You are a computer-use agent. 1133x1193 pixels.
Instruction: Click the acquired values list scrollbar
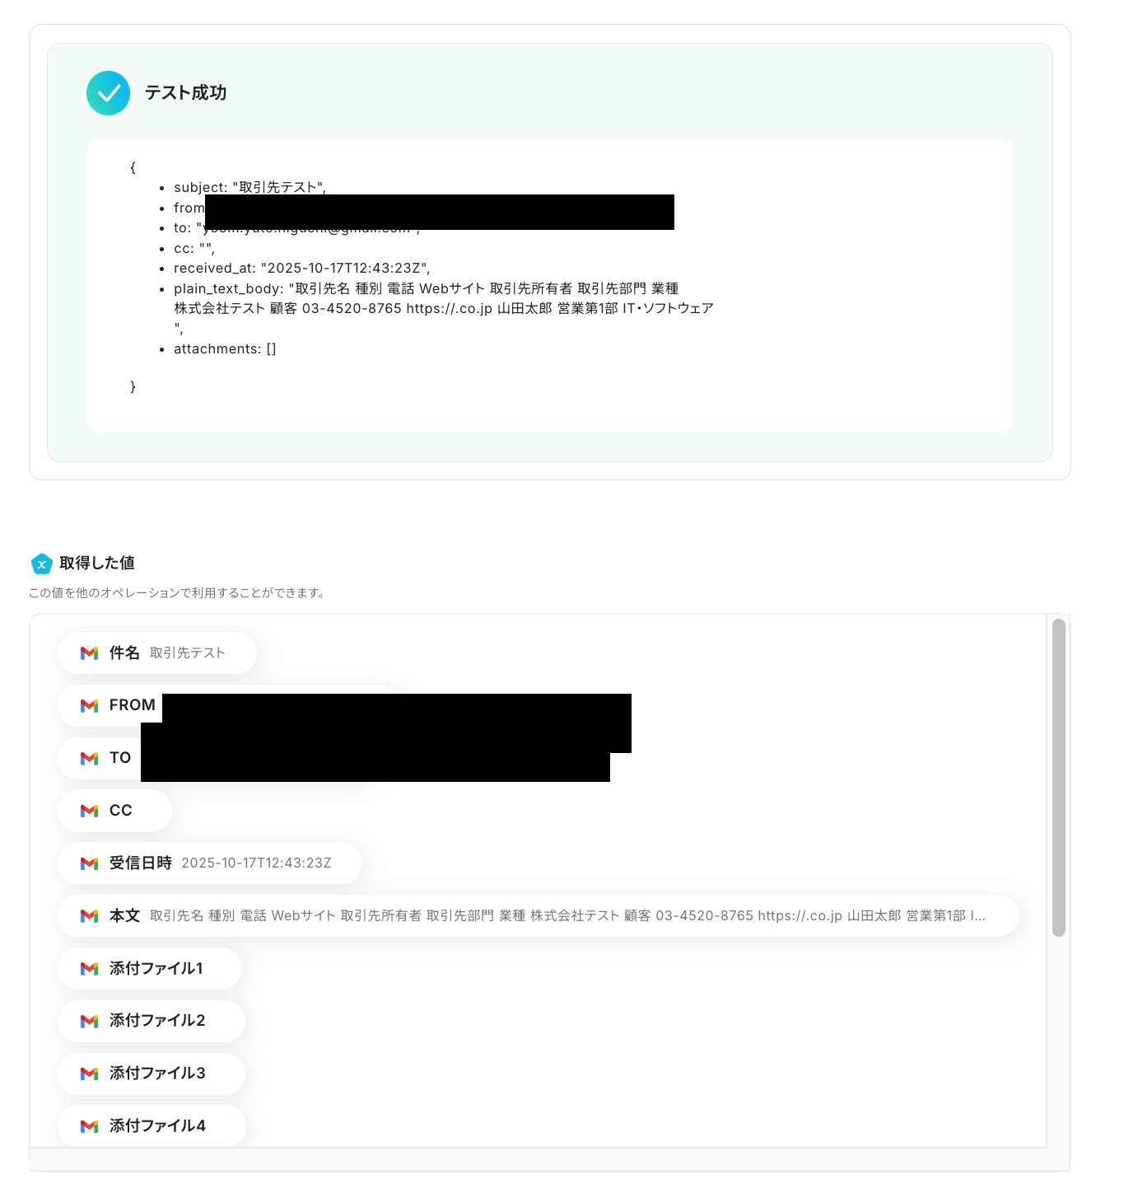click(x=1059, y=778)
